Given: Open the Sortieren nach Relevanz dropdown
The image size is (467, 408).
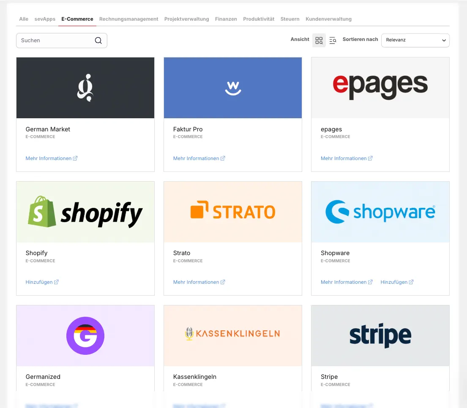Looking at the screenshot, I should click(x=415, y=40).
